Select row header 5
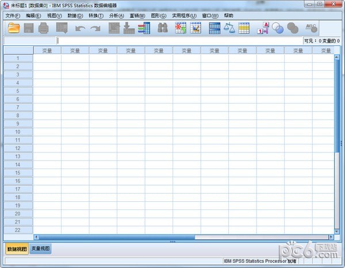Viewport: 345px width, 268px height. [18, 91]
